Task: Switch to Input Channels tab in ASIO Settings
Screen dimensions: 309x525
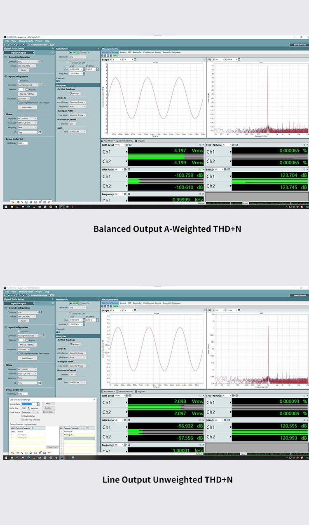Action: pos(31,424)
